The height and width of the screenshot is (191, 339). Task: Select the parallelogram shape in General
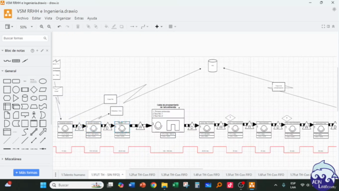pos(43,90)
